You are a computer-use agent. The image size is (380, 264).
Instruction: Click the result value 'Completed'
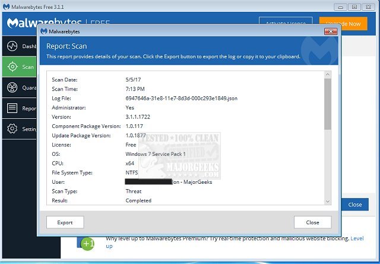pos(138,200)
